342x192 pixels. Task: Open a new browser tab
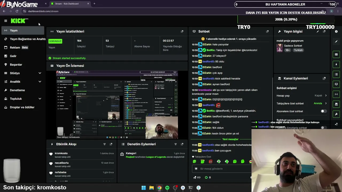coord(94,4)
